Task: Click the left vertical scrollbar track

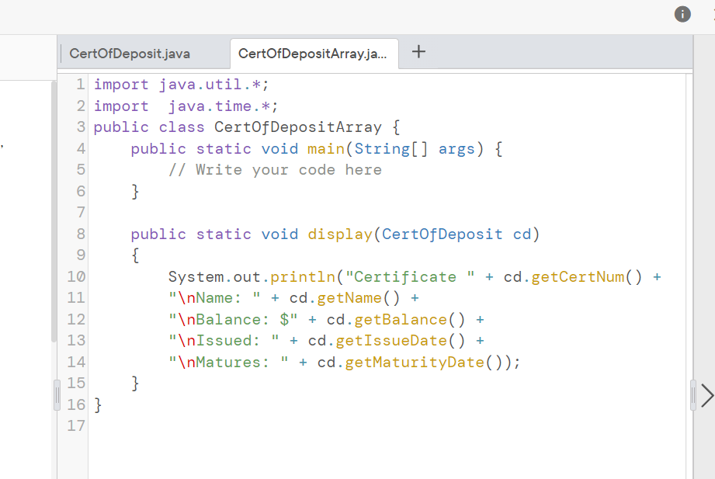Action: click(x=55, y=233)
